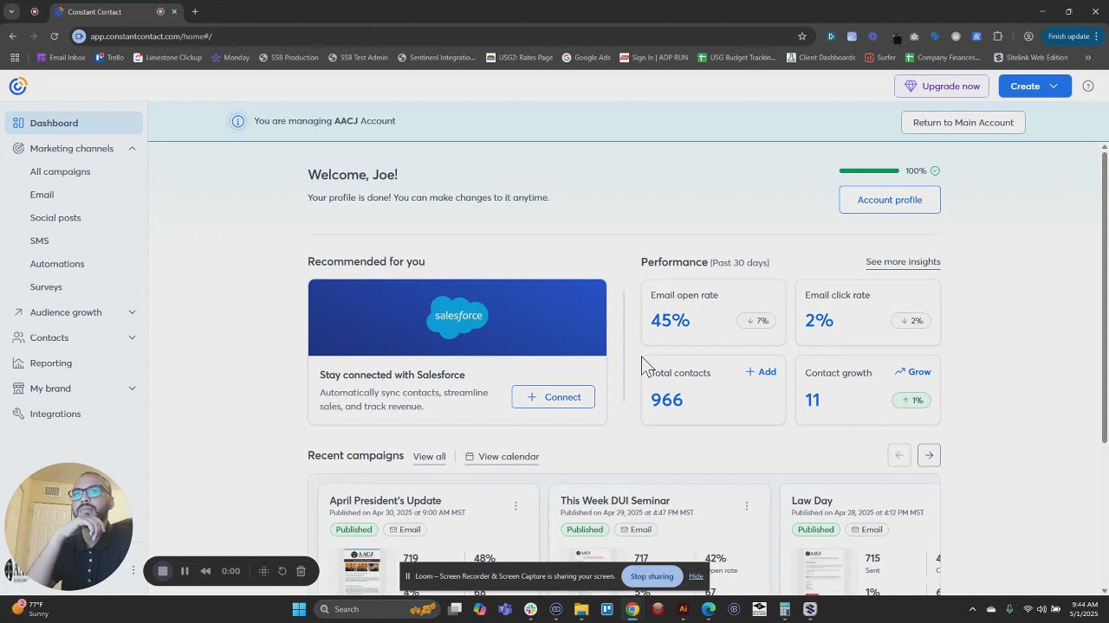1109x623 pixels.
Task: Expand the Contacts section
Action: pyautogui.click(x=132, y=337)
